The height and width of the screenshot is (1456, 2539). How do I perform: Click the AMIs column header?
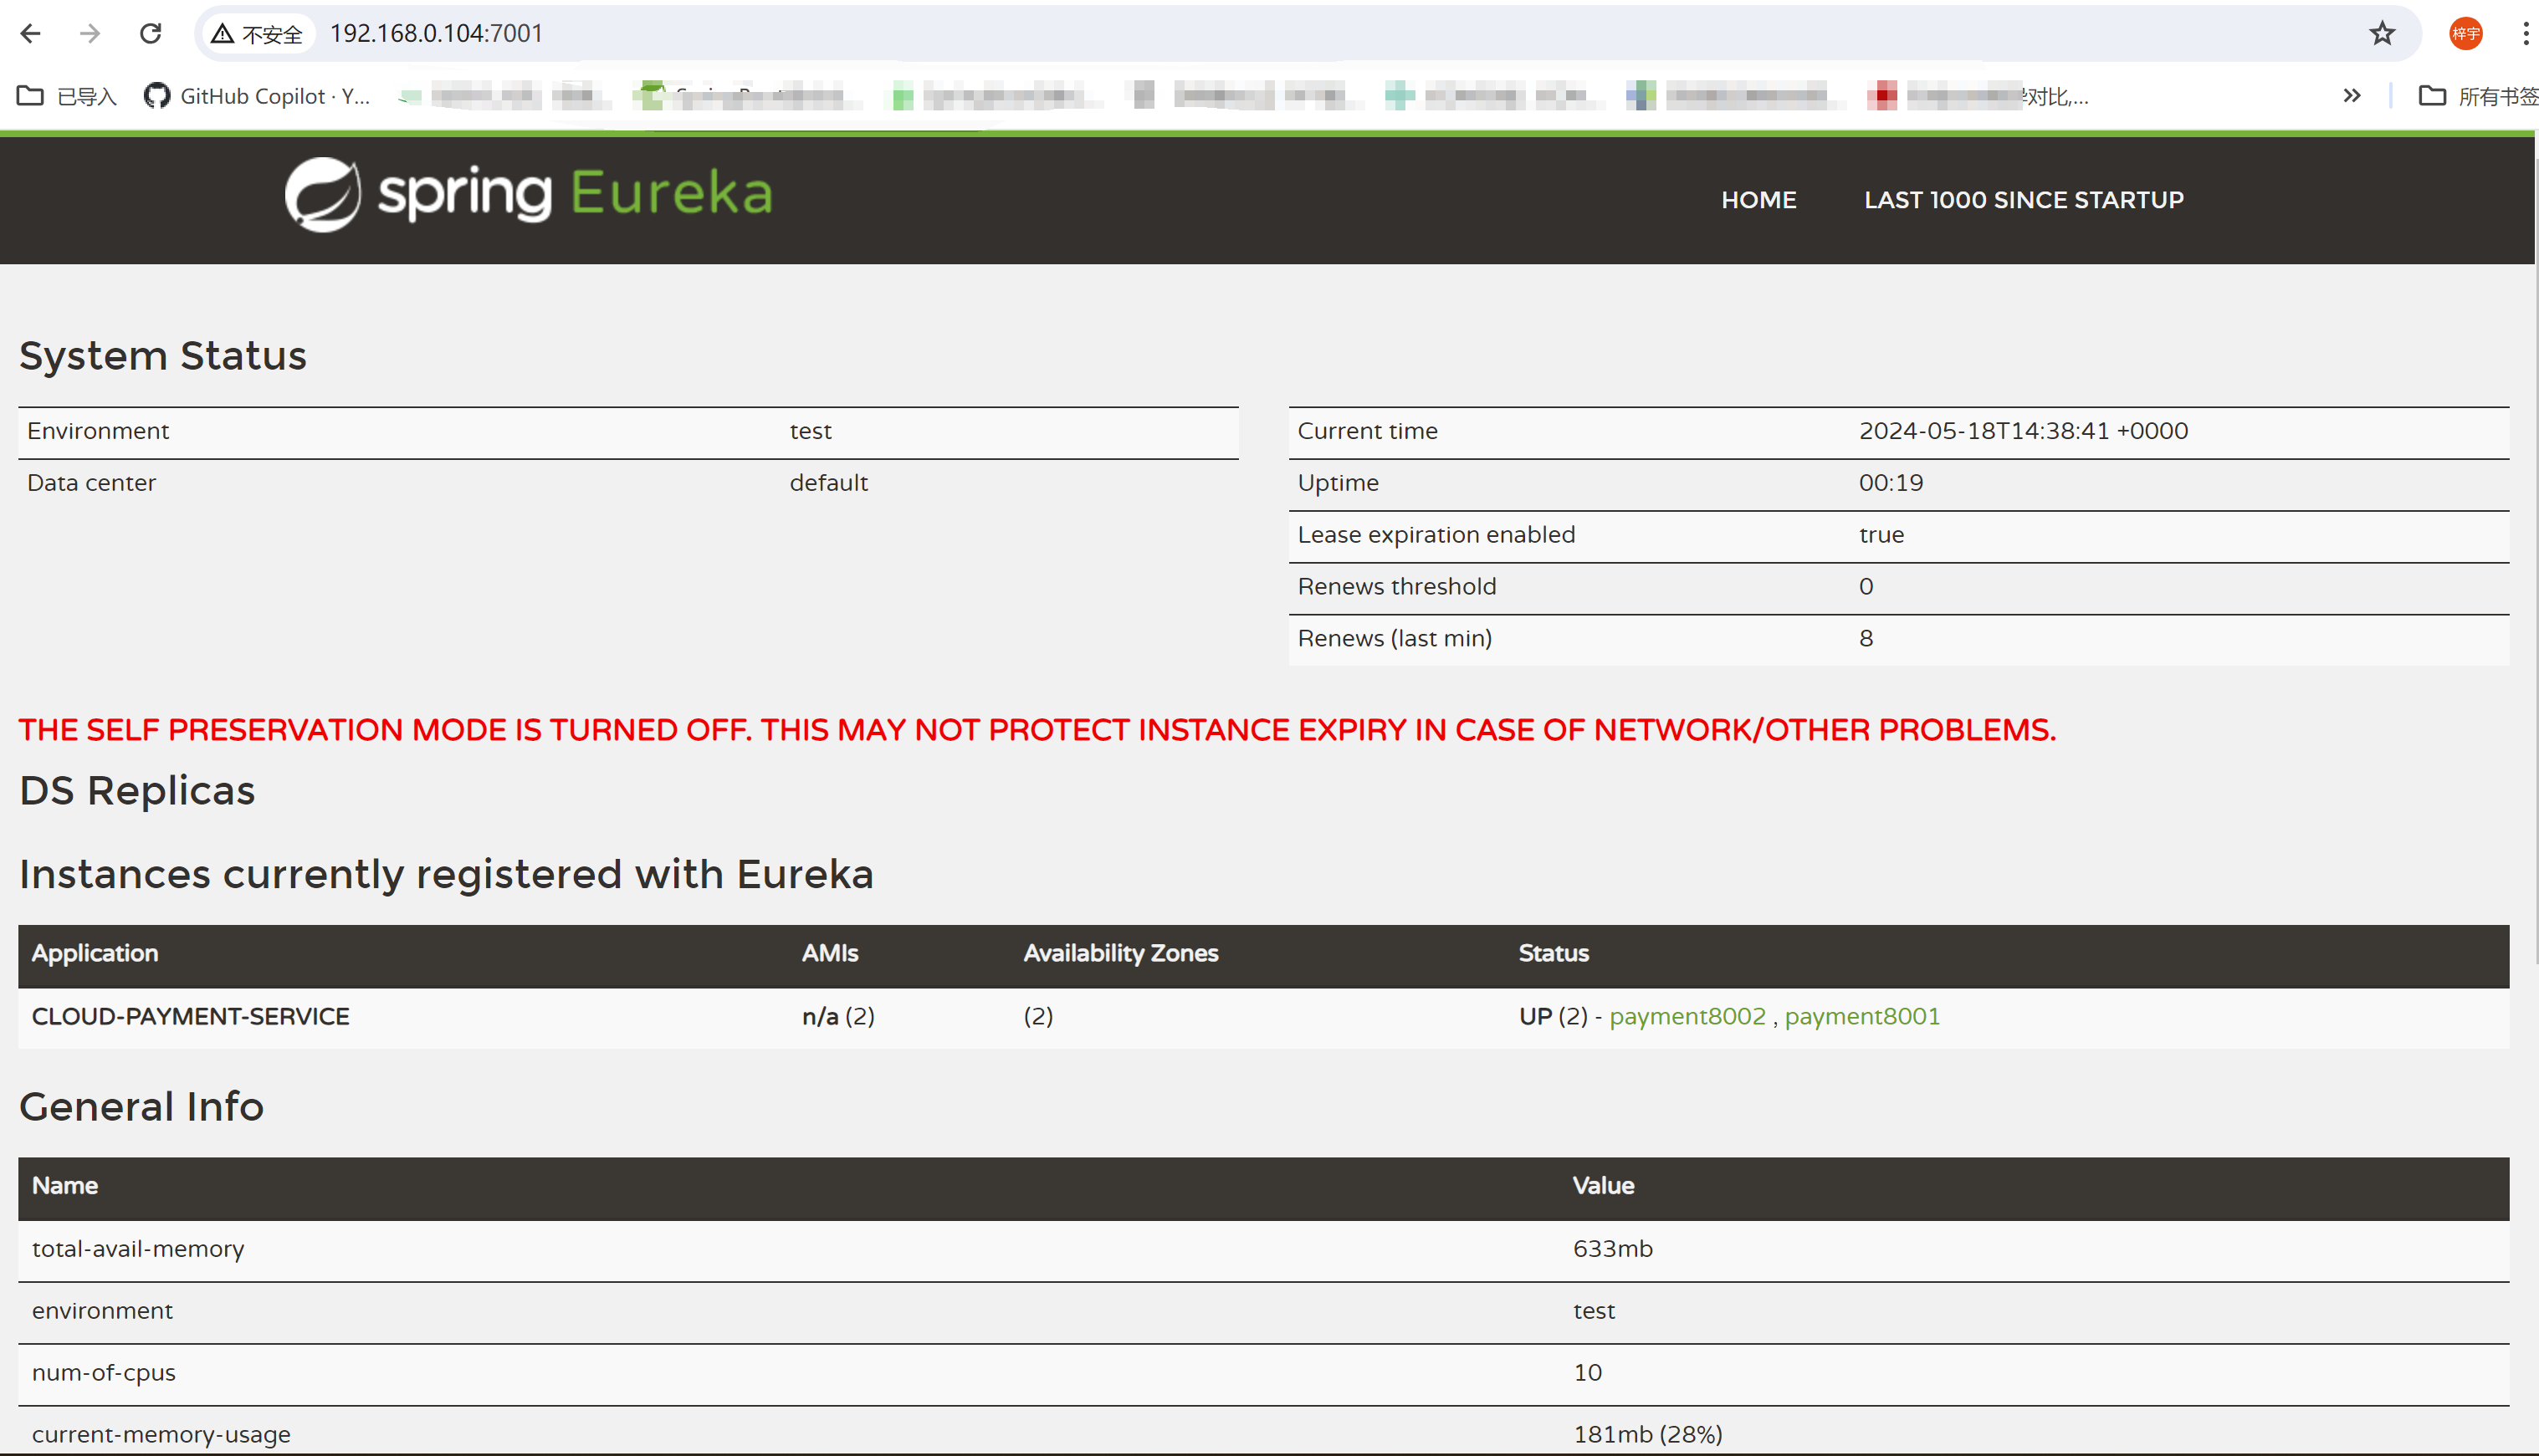[x=830, y=953]
